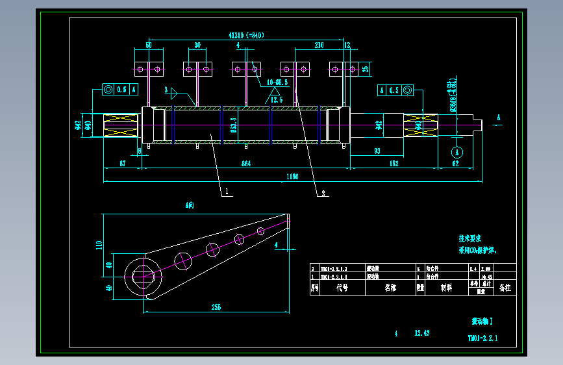
Task: Click the "采用CO₂保护焊" note
Action: coord(477,250)
